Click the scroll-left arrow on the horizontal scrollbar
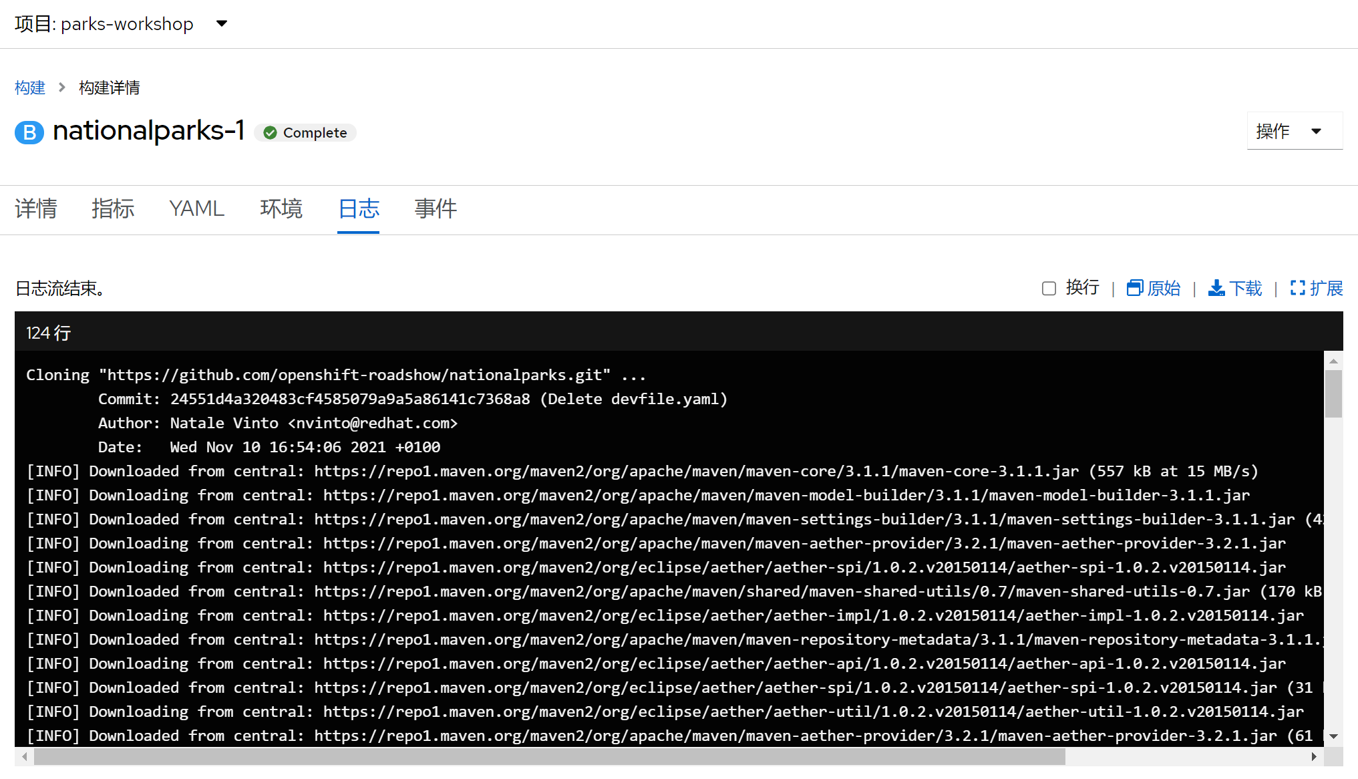Image resolution: width=1358 pixels, height=779 pixels. coord(24,757)
